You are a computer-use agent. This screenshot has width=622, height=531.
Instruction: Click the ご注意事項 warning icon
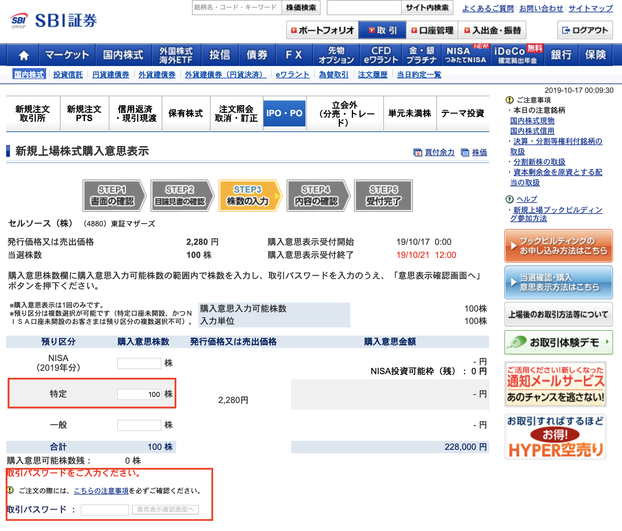pyautogui.click(x=510, y=100)
